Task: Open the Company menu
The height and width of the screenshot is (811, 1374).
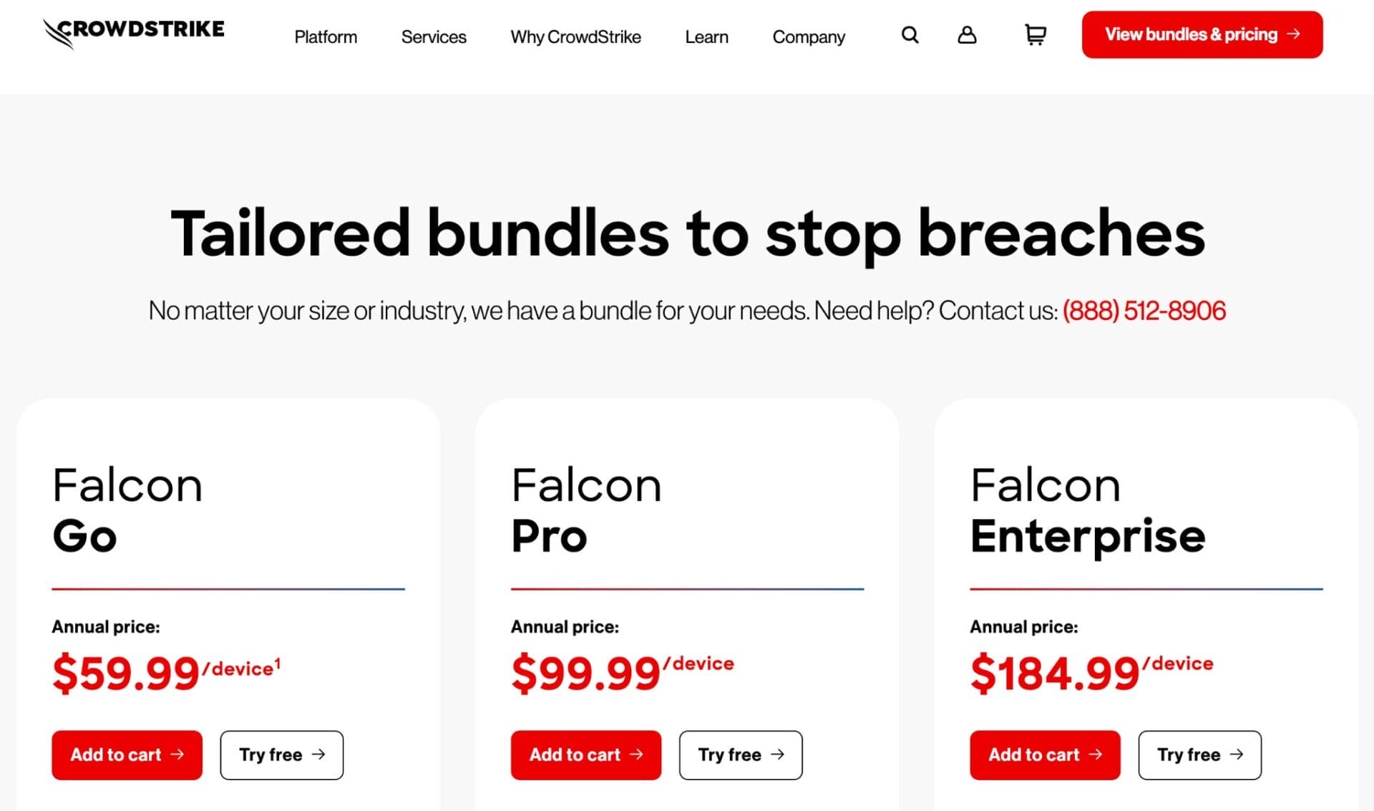Action: [809, 37]
